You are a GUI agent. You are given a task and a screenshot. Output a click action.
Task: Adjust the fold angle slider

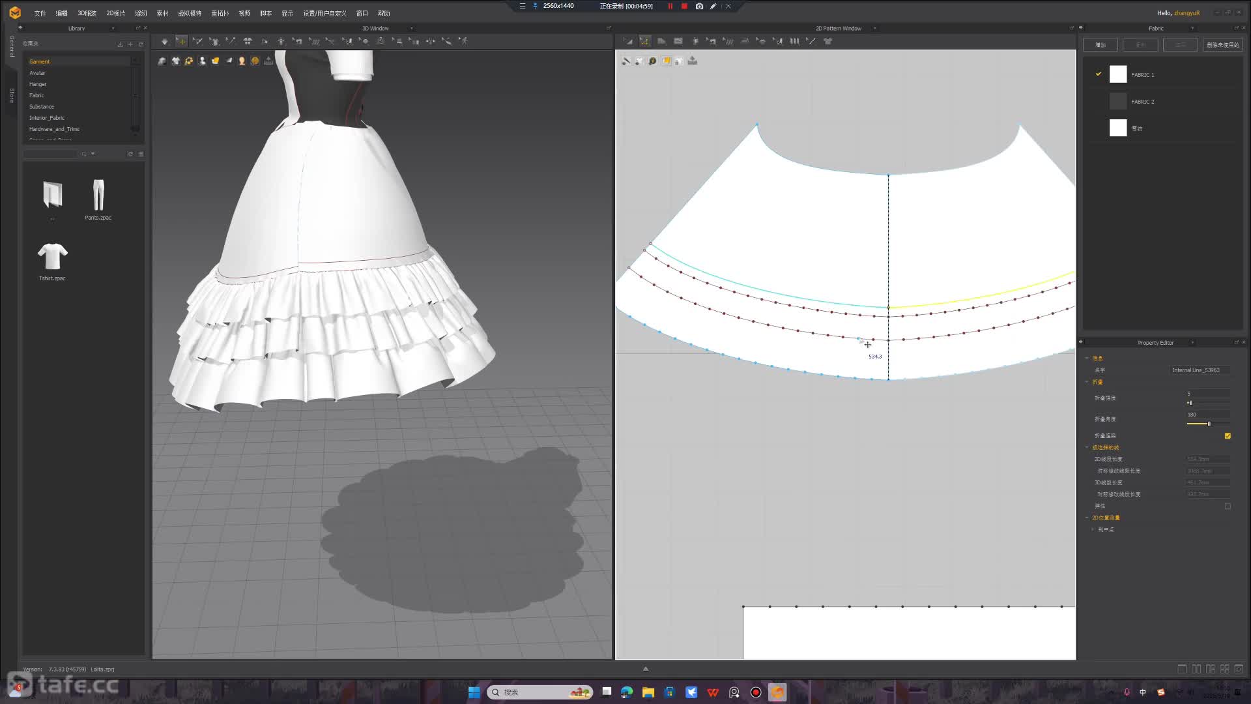[x=1209, y=424]
